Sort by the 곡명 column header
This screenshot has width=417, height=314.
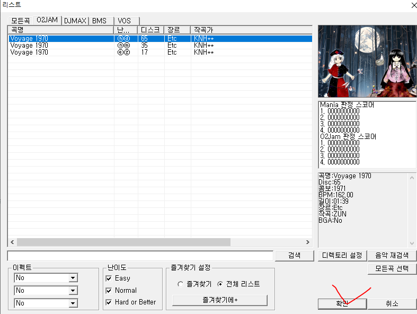coord(61,30)
